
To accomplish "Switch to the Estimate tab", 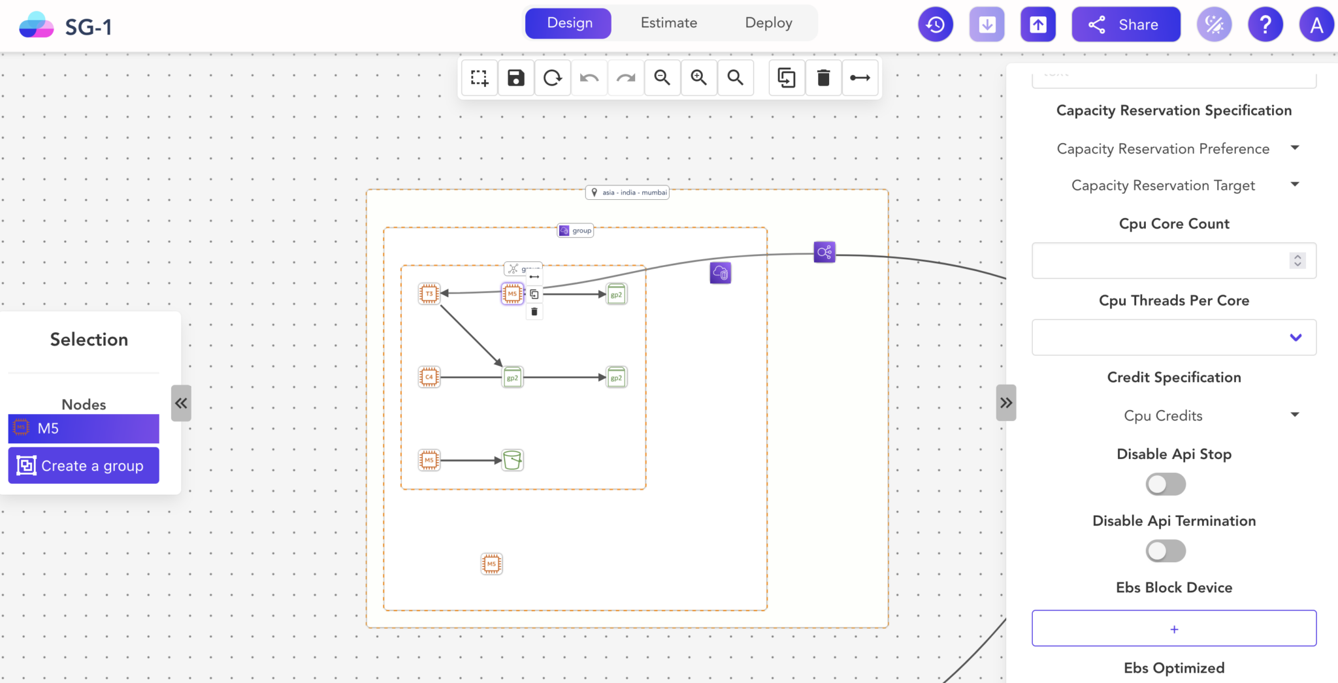I will point(669,23).
